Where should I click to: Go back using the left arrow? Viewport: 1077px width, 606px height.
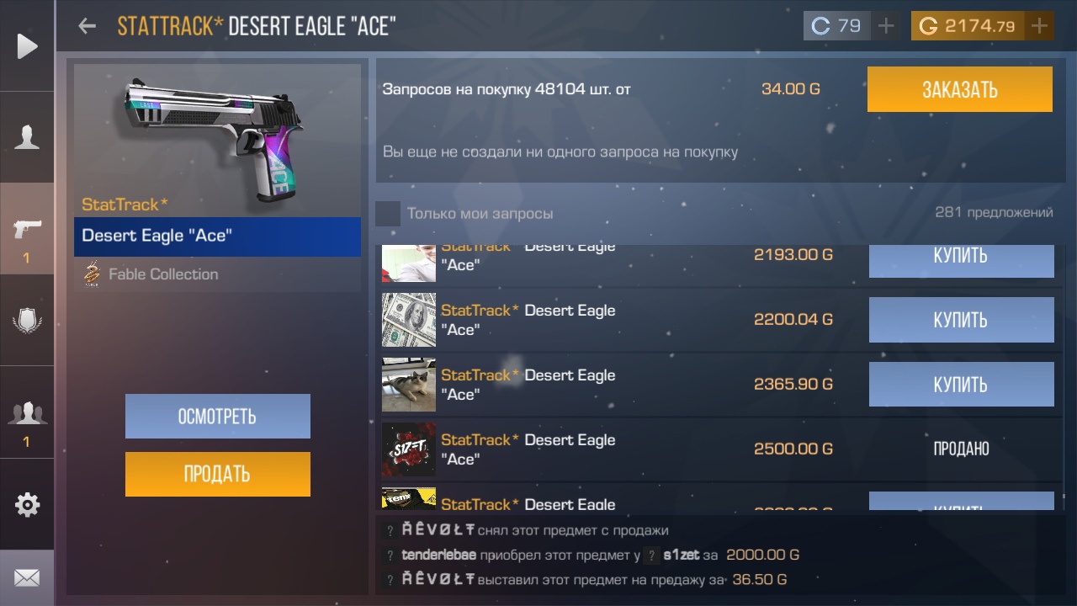coord(87,25)
